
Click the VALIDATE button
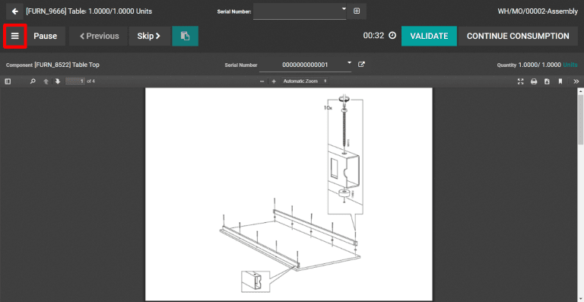(x=429, y=36)
